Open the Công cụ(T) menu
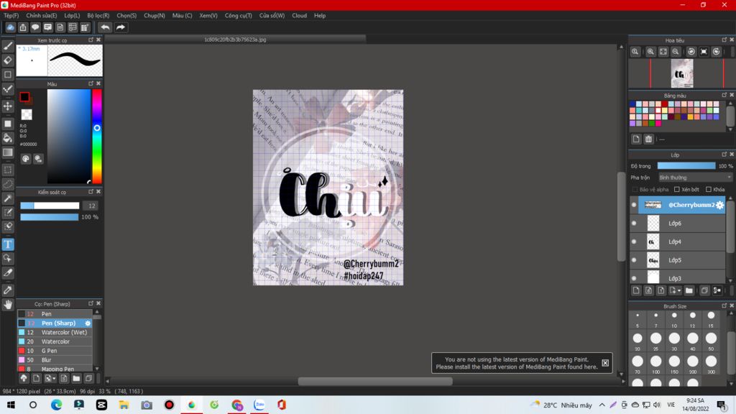The width and height of the screenshot is (736, 414). [239, 16]
